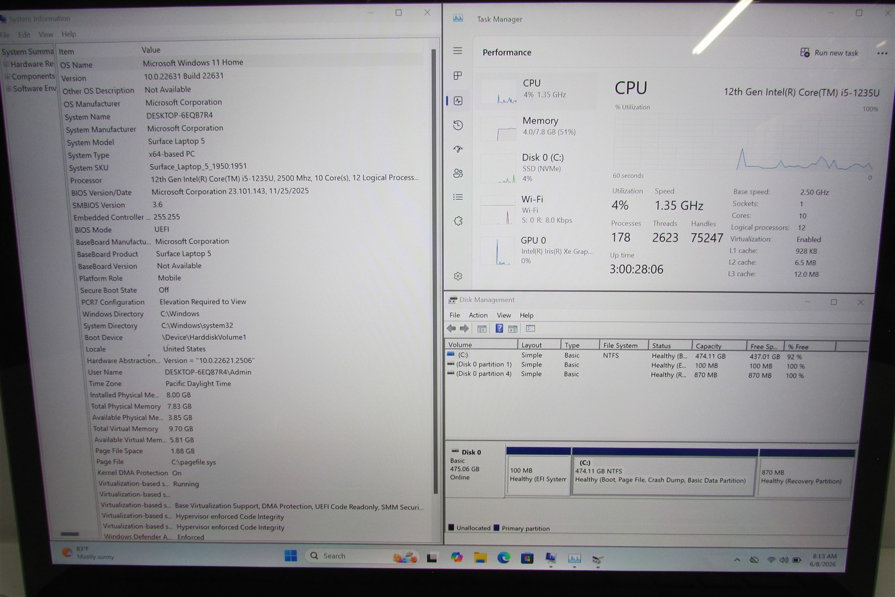895x597 pixels.
Task: Select the GPU 0 performance item
Action: (535, 250)
